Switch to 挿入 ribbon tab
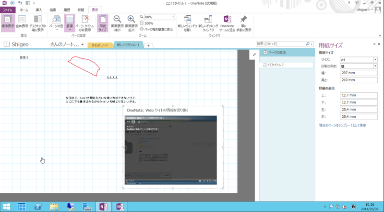This screenshot has width=384, height=212. (x=39, y=10)
